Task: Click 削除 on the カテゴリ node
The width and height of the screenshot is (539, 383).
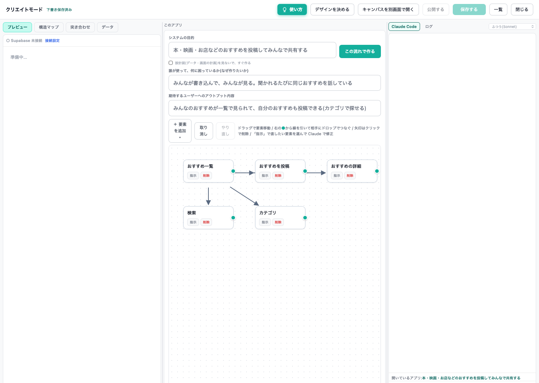Action: pyautogui.click(x=278, y=222)
